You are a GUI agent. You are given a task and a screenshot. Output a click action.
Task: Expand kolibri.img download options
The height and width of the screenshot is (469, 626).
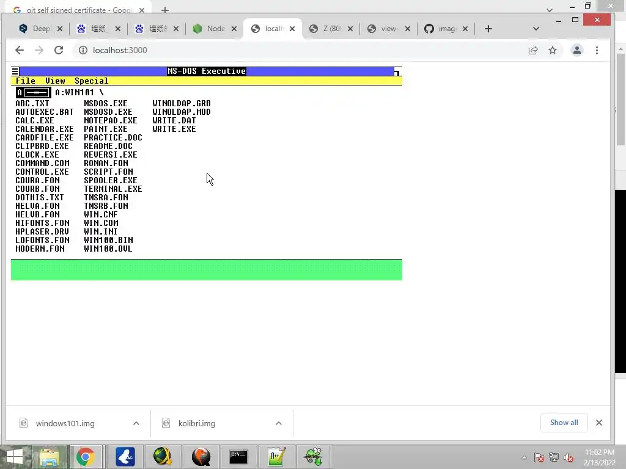click(x=279, y=423)
